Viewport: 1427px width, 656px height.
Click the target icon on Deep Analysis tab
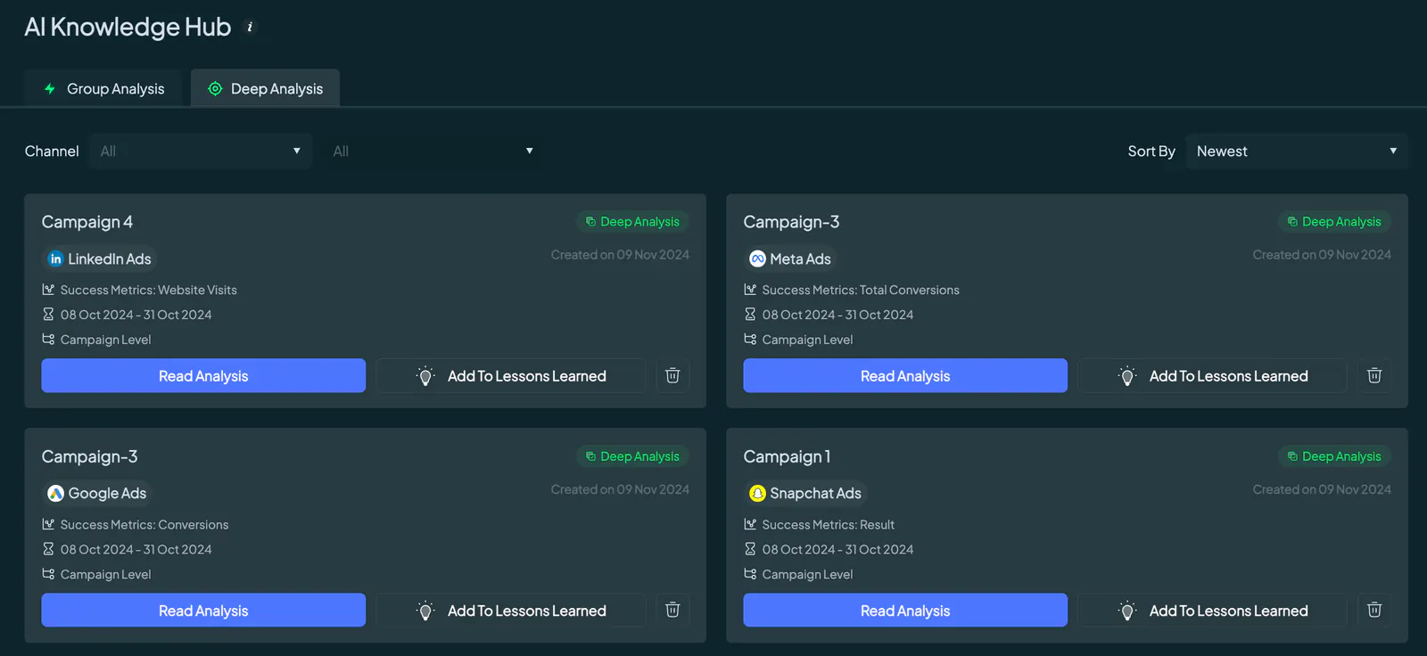tap(215, 88)
